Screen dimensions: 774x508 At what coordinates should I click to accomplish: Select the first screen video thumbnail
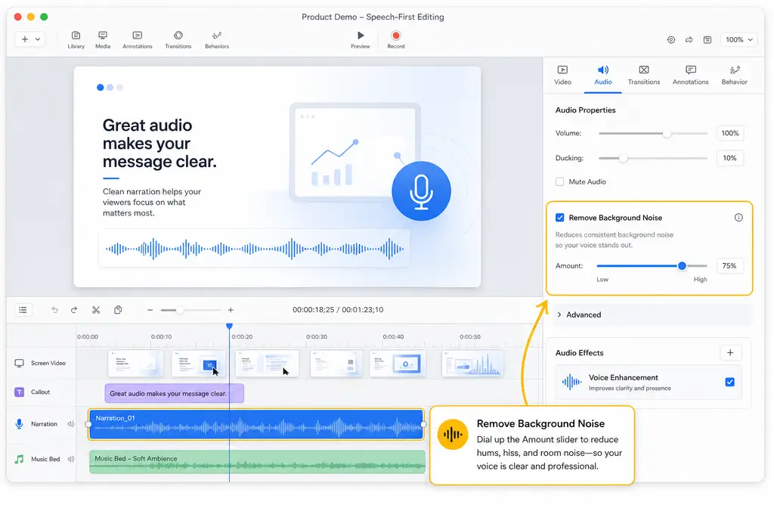click(136, 364)
